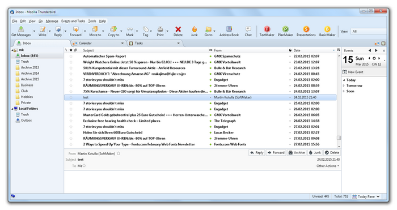The height and width of the screenshot is (210, 397).
Task: Click the Move to toolbar icon
Action: point(95,29)
